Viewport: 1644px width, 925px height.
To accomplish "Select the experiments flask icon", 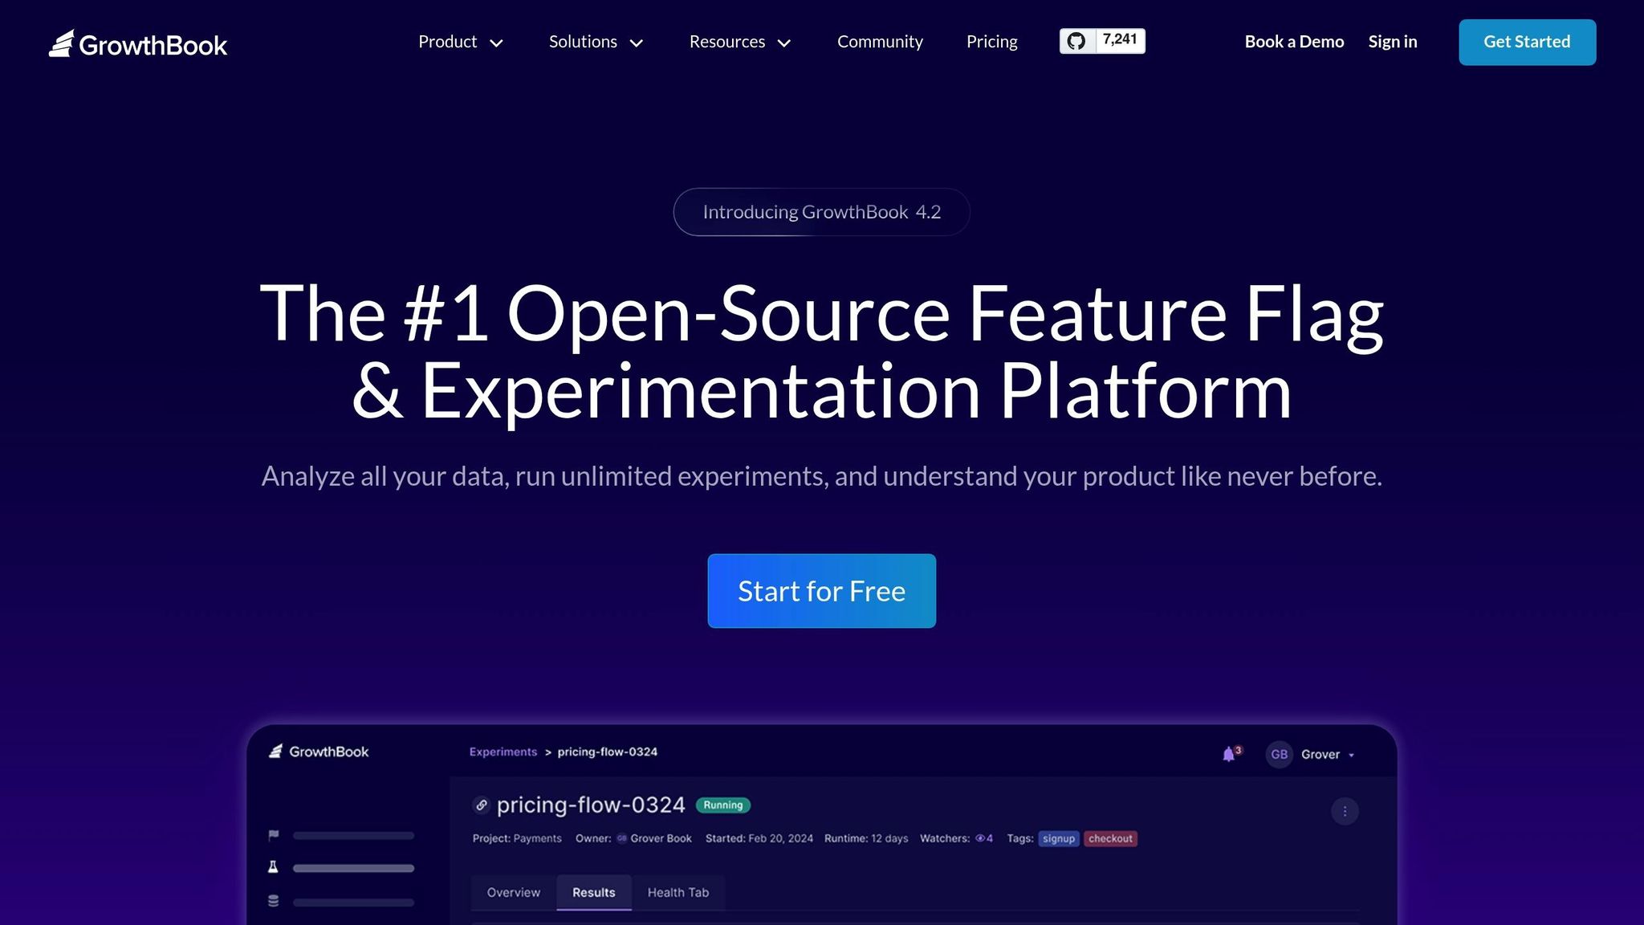I will tap(273, 867).
